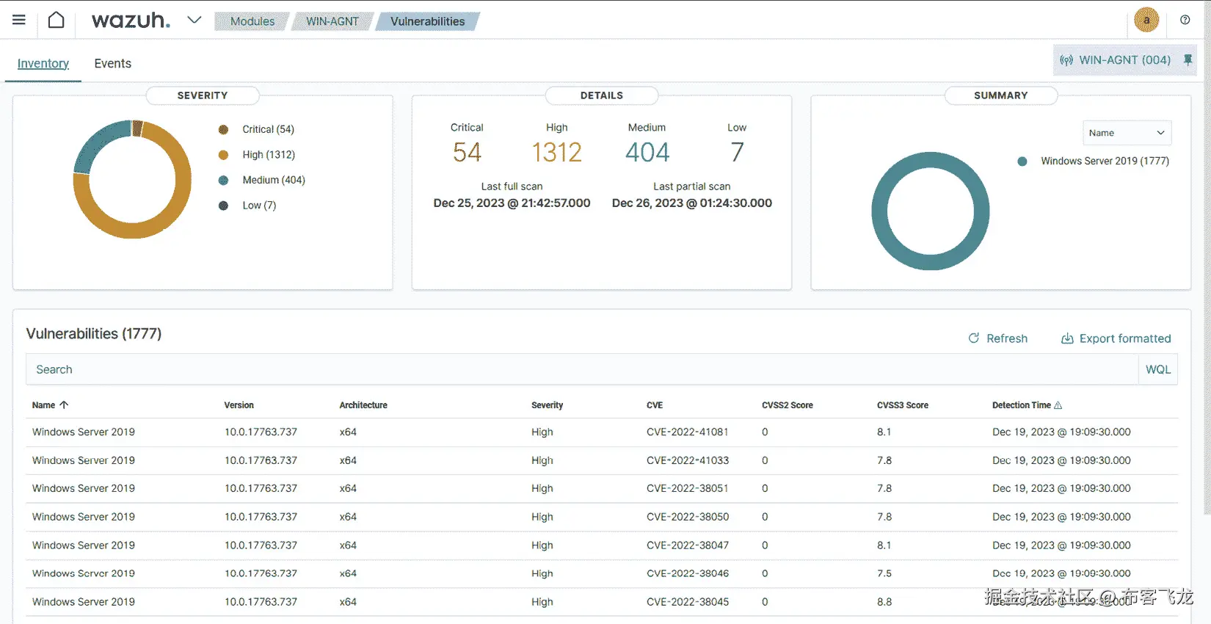Sort by Architecture column header
The image size is (1211, 624).
(x=363, y=405)
